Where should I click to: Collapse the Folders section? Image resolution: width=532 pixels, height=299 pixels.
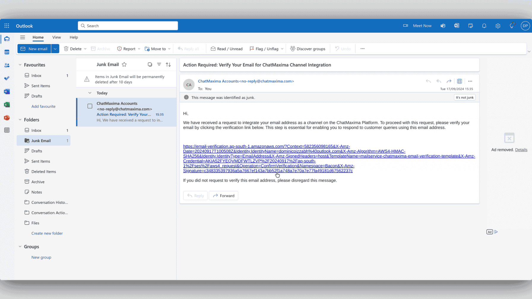20,120
